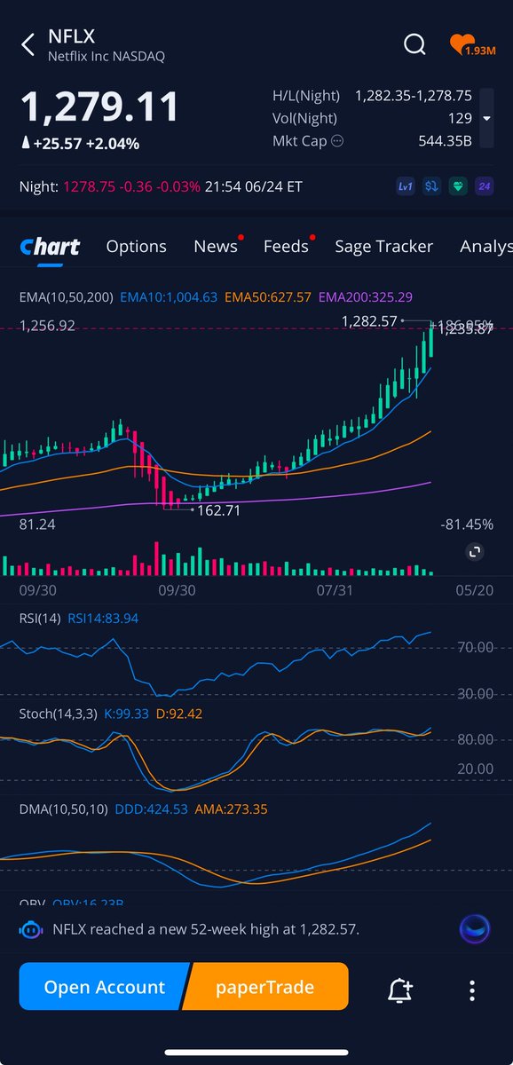Image resolution: width=513 pixels, height=1065 pixels.
Task: Tap the -81.45% axis label
Action: click(467, 525)
